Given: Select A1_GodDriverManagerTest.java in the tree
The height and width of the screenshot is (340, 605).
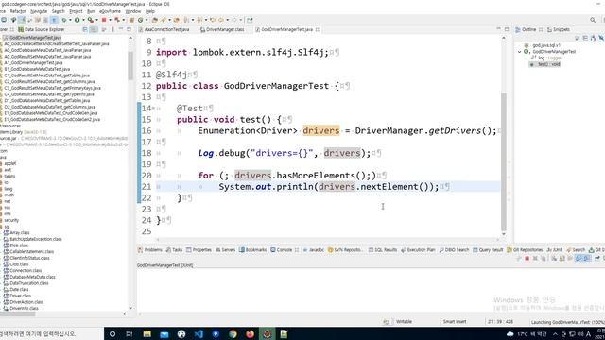Looking at the screenshot, I should pos(33,63).
